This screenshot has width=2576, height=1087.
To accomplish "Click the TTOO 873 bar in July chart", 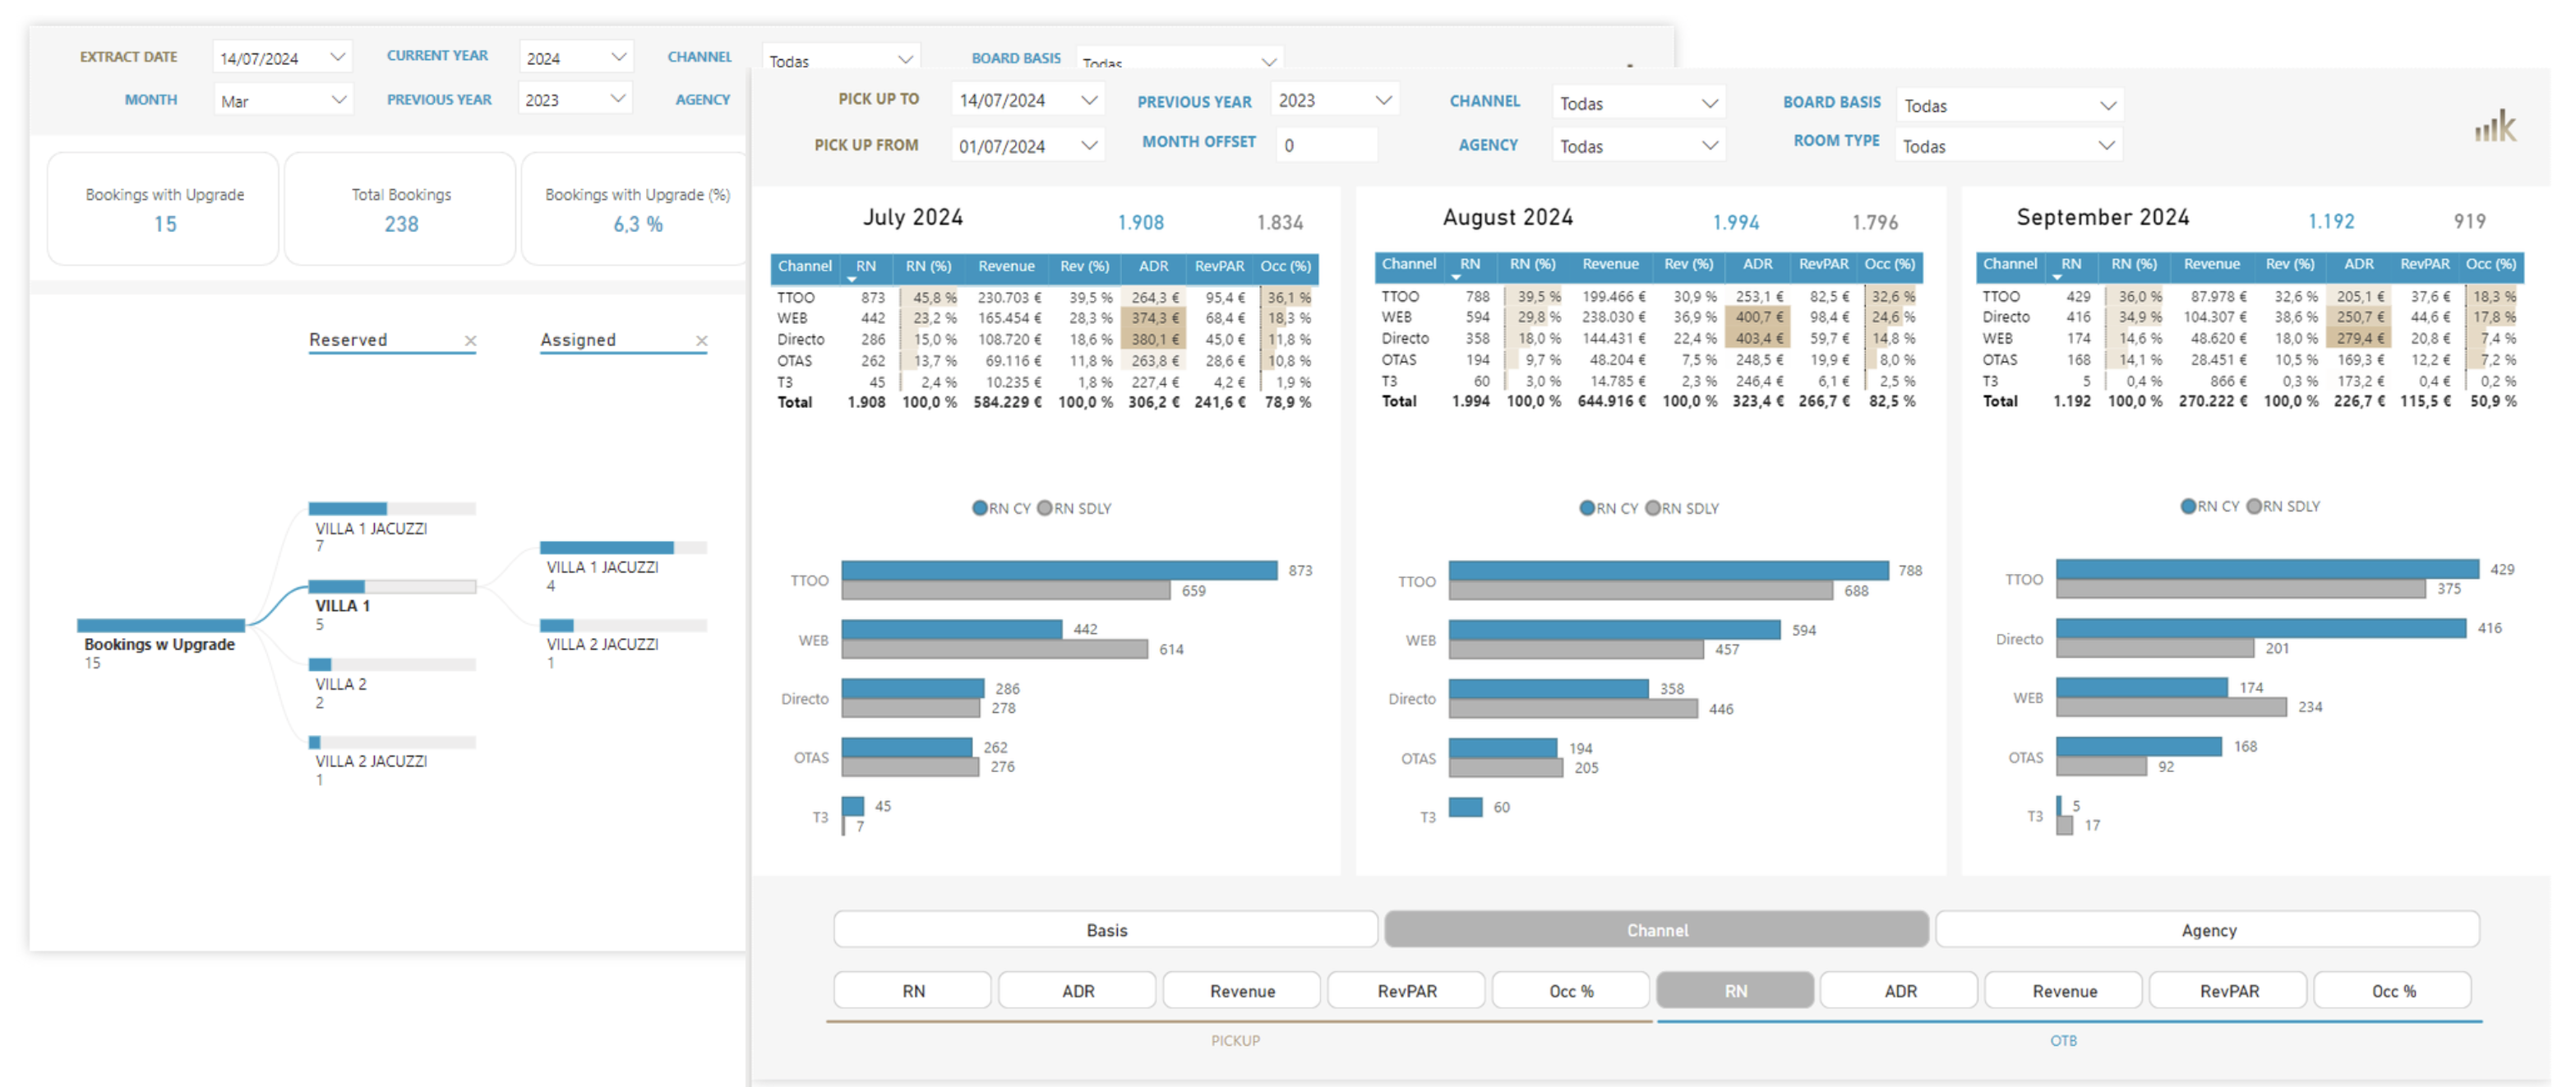I will [x=1059, y=571].
